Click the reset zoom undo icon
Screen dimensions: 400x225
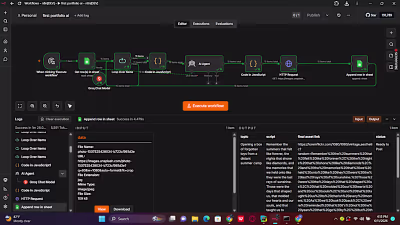(57, 106)
